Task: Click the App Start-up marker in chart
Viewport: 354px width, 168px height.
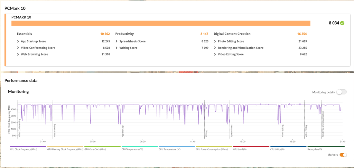Action: pos(121,119)
